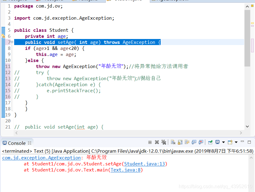This screenshot has height=192, width=255.
Task: Click 'public class Student {' on line 5
Action: (x=44, y=30)
